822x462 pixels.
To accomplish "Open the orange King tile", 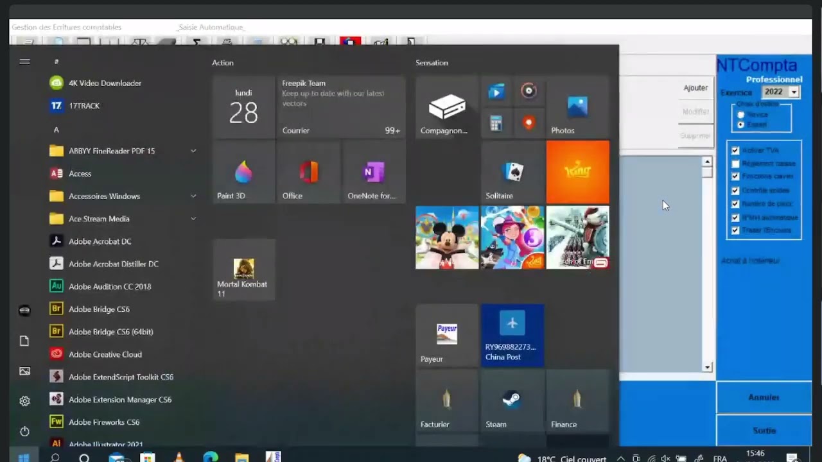I will pyautogui.click(x=577, y=172).
